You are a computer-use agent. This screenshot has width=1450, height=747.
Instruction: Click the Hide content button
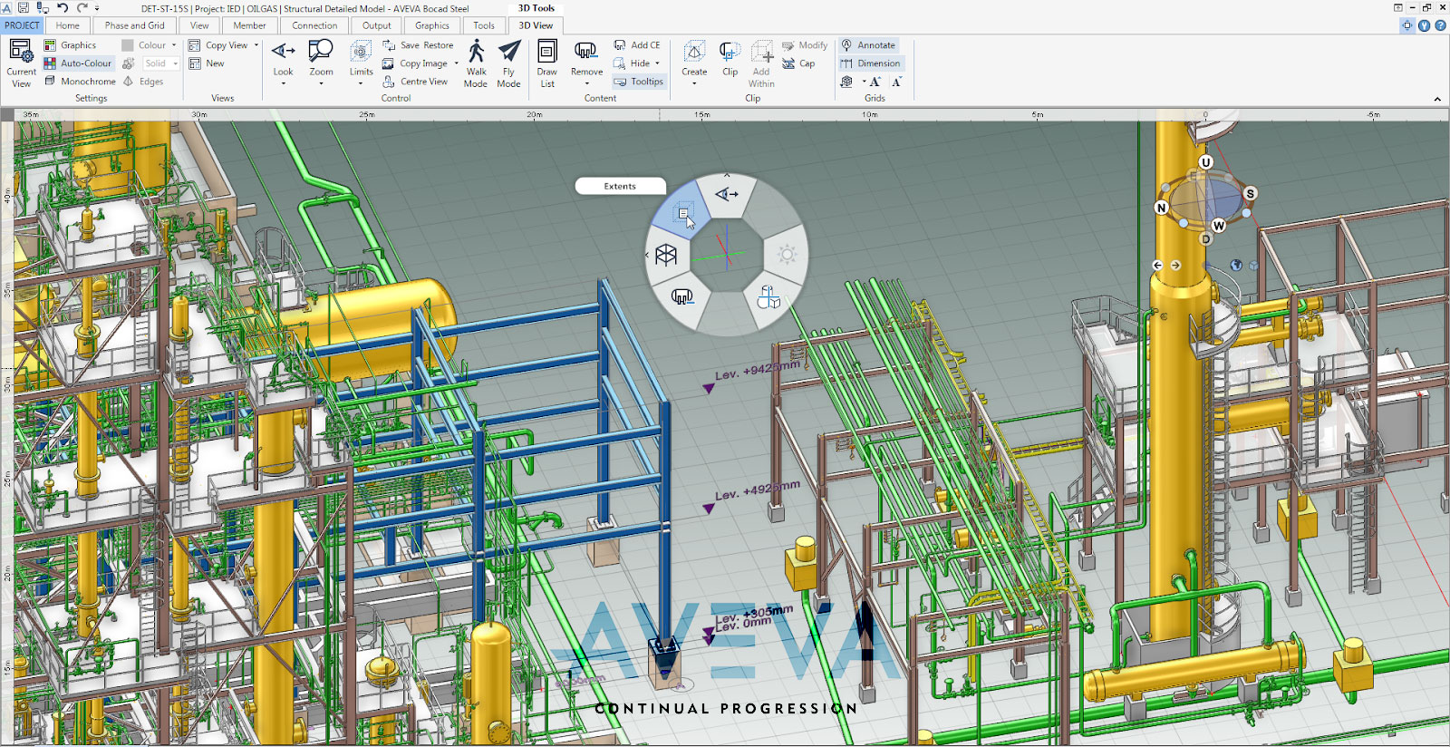632,63
